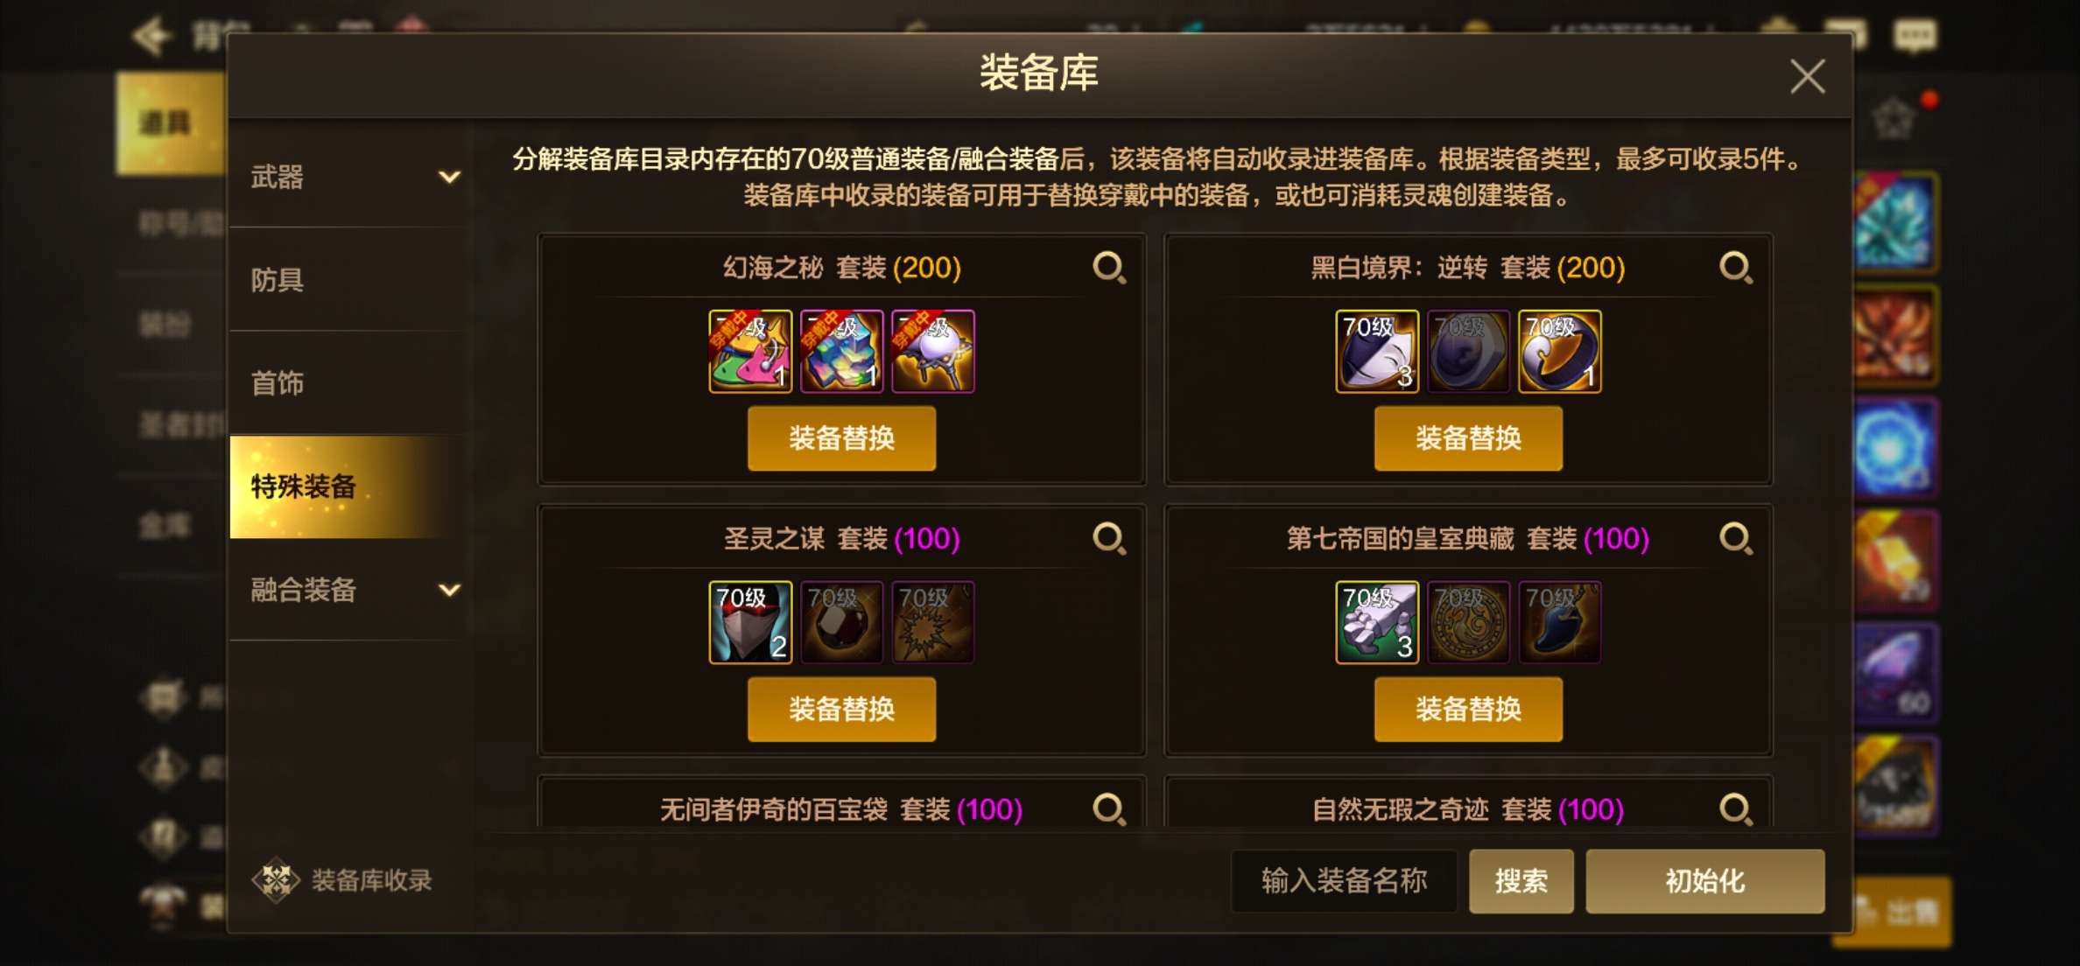The height and width of the screenshot is (966, 2080).
Task: Click the 初始化 reset button
Action: tap(1704, 881)
